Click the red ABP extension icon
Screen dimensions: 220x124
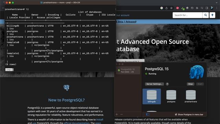(177, 8)
